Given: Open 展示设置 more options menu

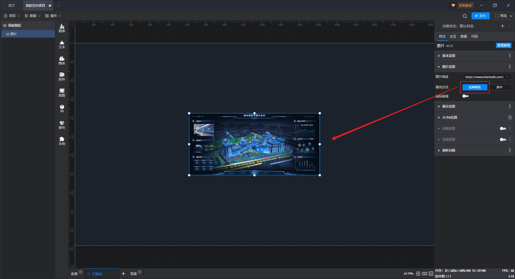Looking at the screenshot, I should pyautogui.click(x=510, y=106).
